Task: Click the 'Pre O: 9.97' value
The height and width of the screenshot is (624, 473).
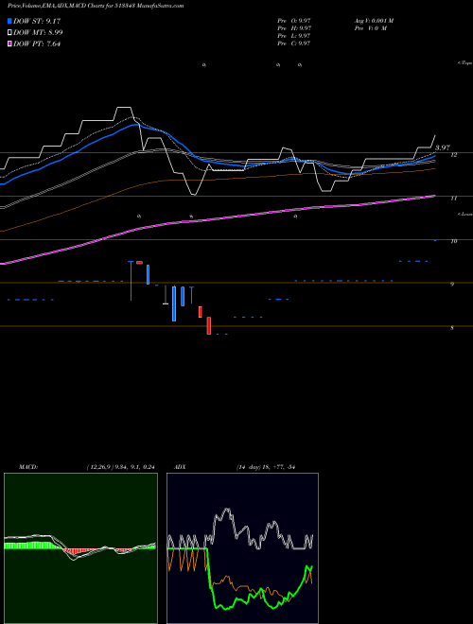Action: click(294, 21)
